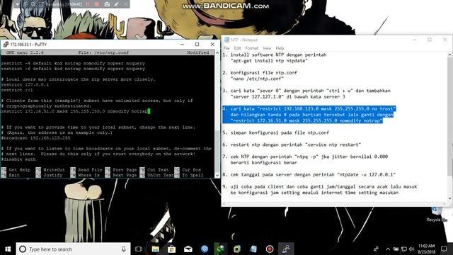453x255 pixels.
Task: Click the battery icon in system tray
Action: 396,249
